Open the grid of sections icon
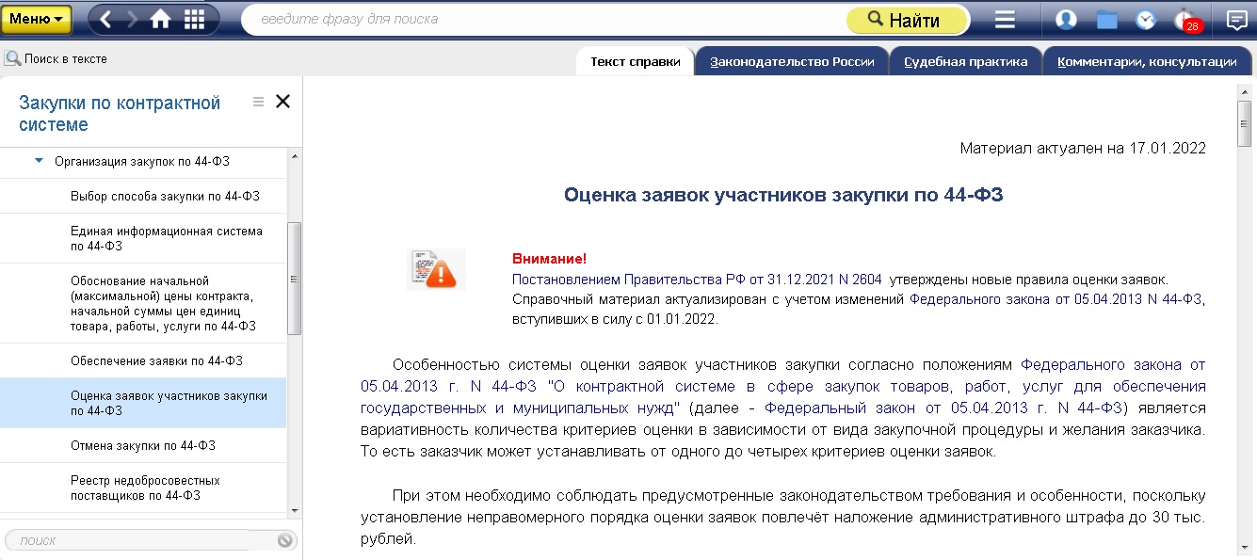This screenshot has width=1257, height=560. pyautogui.click(x=195, y=20)
